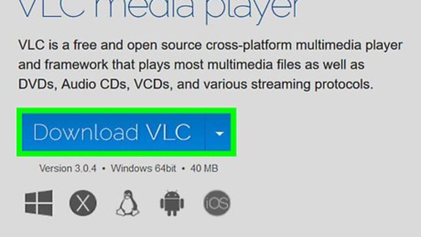Click the word VLC starting the description
Image resolution: width=421 pixels, height=237 pixels.
[x=31, y=45]
